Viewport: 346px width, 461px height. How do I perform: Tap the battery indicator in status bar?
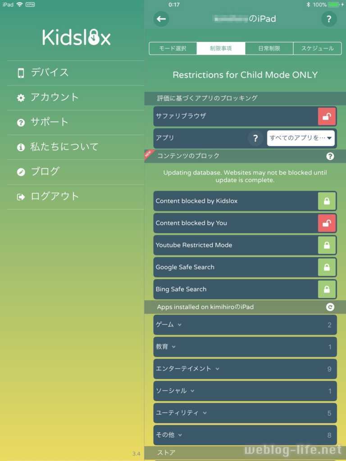click(x=334, y=5)
